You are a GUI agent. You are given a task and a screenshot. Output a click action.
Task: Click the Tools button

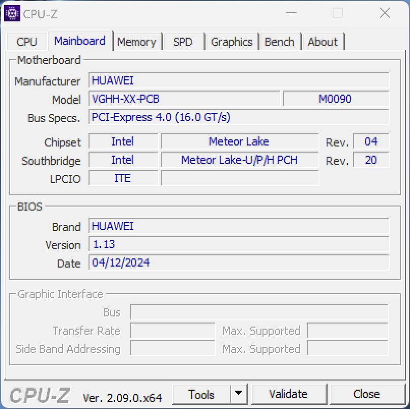[201, 394]
